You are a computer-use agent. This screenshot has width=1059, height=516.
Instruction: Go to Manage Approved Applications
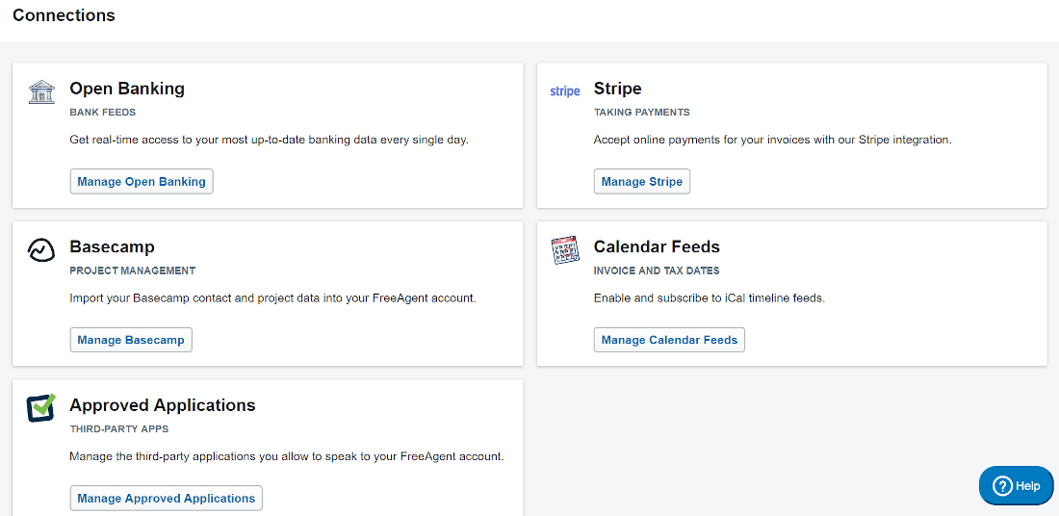pyautogui.click(x=167, y=499)
